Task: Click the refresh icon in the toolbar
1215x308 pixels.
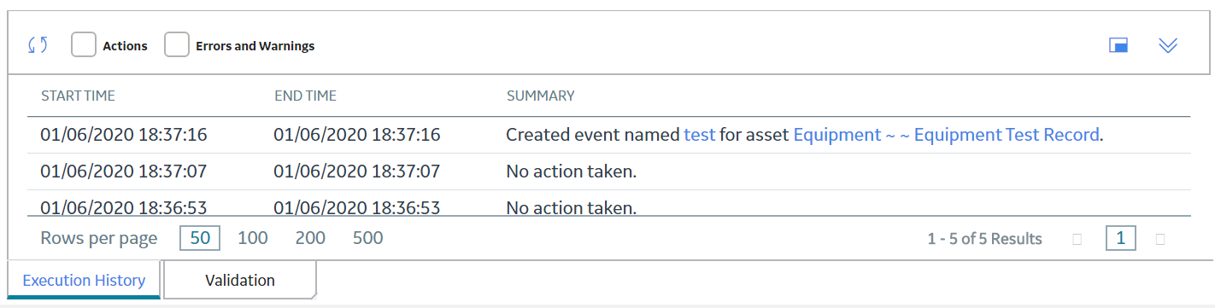Action: [x=38, y=45]
